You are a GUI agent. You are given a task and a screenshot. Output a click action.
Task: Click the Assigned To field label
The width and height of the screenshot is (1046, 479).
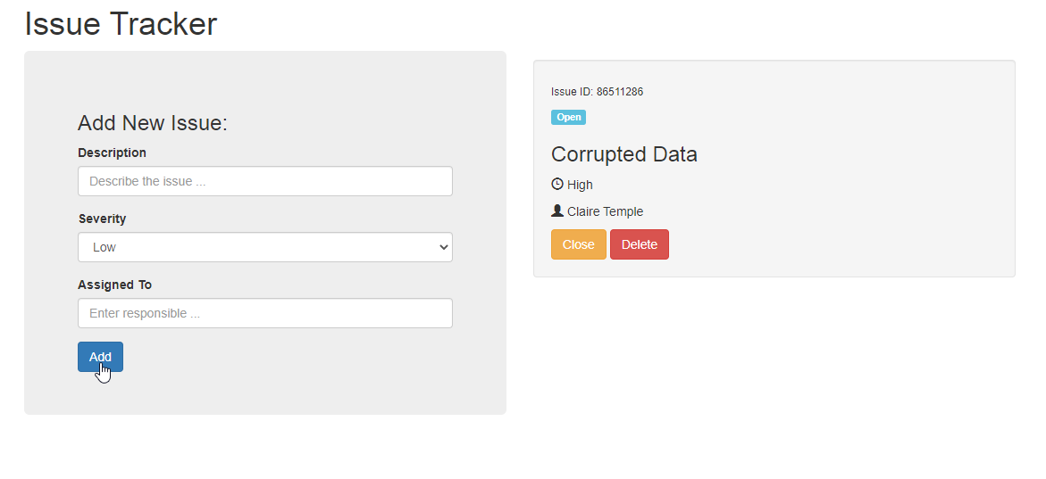point(114,285)
